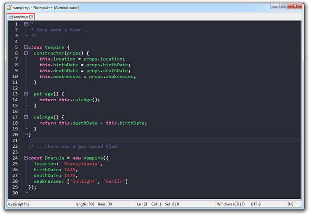The height and width of the screenshot is (214, 309).
Task: Select the vampire.js document tab
Action: 21,17
